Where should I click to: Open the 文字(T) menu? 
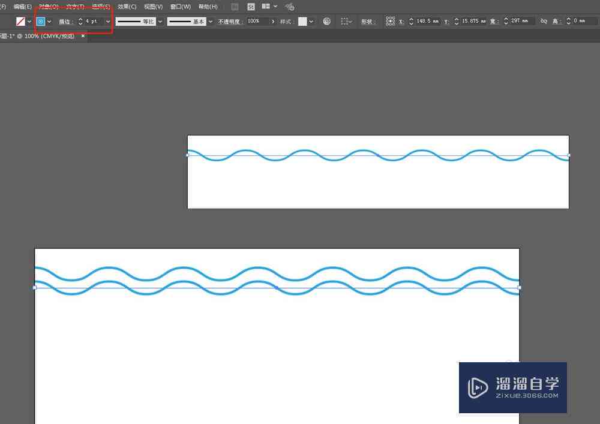coord(75,7)
